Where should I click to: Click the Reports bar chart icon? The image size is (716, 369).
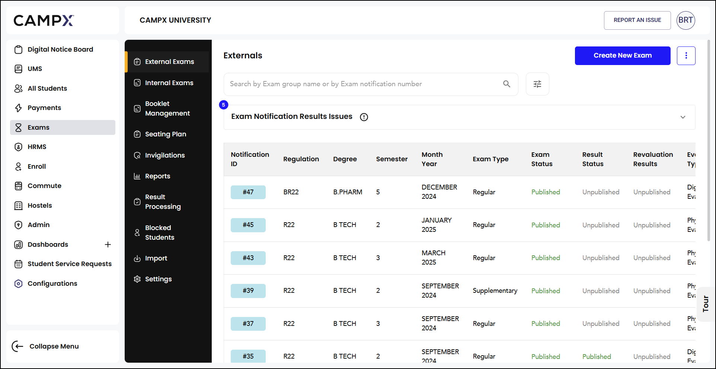click(x=137, y=176)
